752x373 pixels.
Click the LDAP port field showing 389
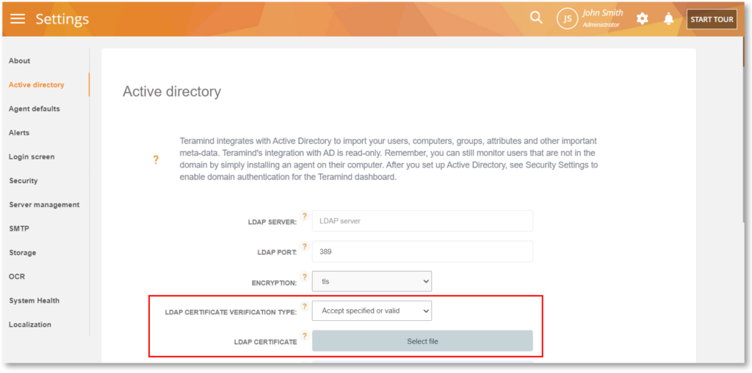[422, 251]
